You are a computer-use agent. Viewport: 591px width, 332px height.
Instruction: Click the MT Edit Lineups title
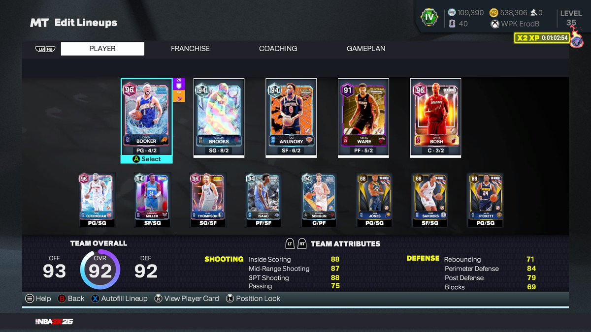click(x=73, y=23)
